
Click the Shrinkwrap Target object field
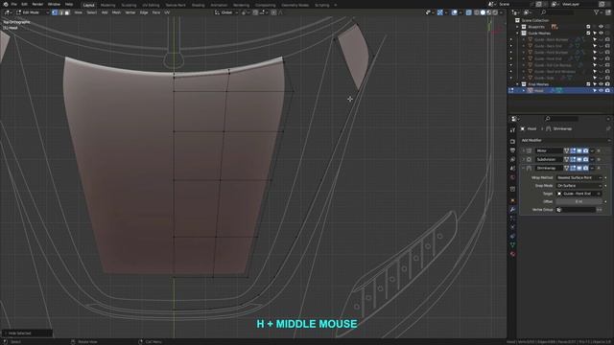579,194
